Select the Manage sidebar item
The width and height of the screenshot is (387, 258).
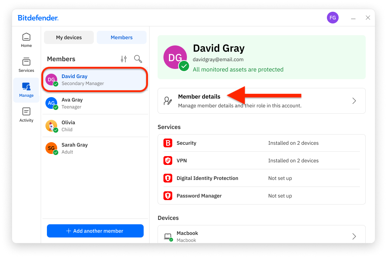click(x=26, y=90)
